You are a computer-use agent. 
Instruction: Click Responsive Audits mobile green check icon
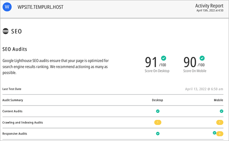214,133
